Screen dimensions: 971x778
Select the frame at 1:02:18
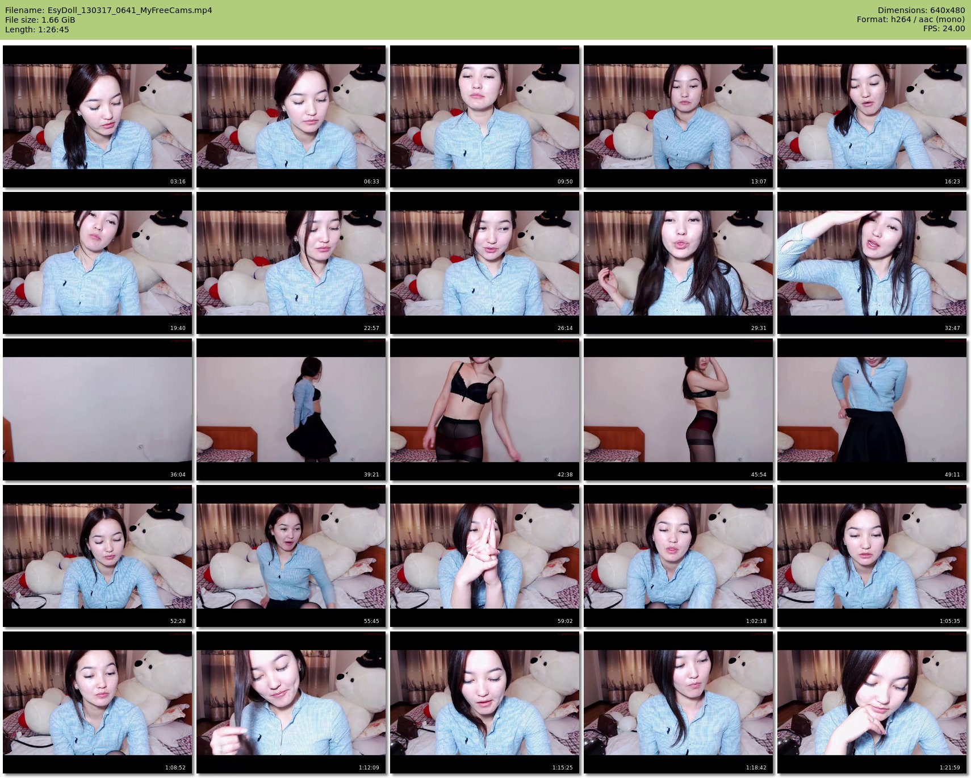tap(679, 556)
